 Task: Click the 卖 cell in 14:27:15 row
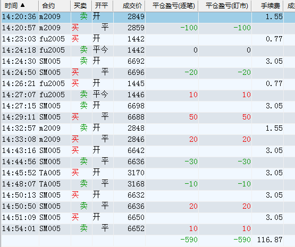[83, 106]
